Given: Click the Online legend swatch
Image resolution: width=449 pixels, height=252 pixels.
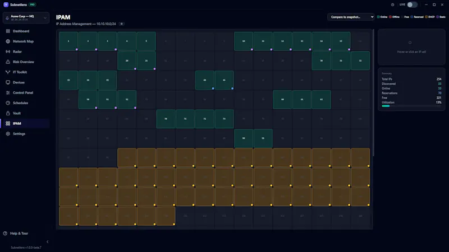Looking at the screenshot, I should [x=378, y=17].
